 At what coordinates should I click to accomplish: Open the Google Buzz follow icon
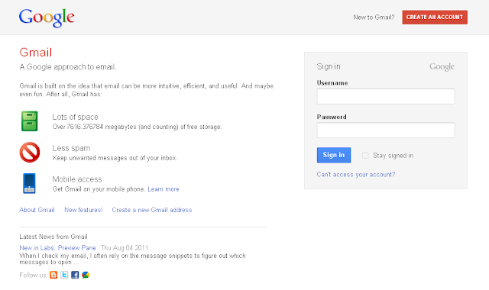(x=86, y=275)
